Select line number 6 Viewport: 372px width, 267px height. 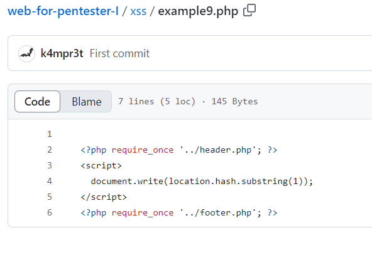point(50,213)
